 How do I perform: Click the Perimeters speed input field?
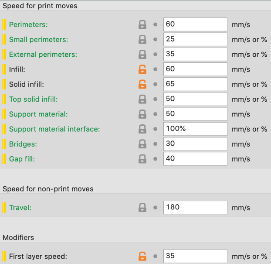coord(195,24)
